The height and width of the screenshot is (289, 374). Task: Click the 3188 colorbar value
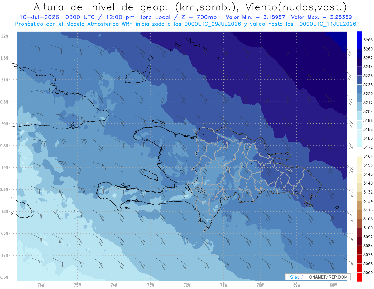(368, 129)
